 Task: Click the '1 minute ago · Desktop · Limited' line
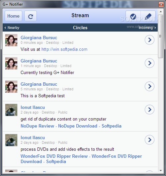[x=46, y=66]
